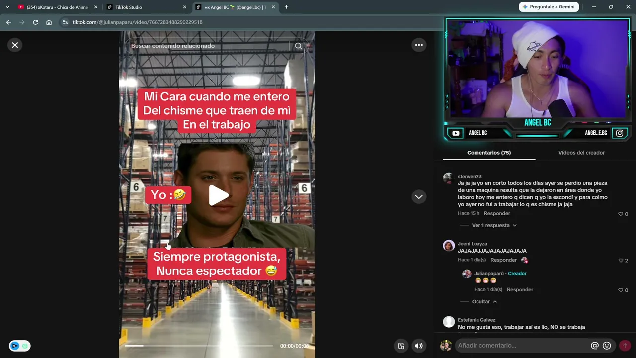
Task: View site information icon in address bar
Action: [65, 22]
